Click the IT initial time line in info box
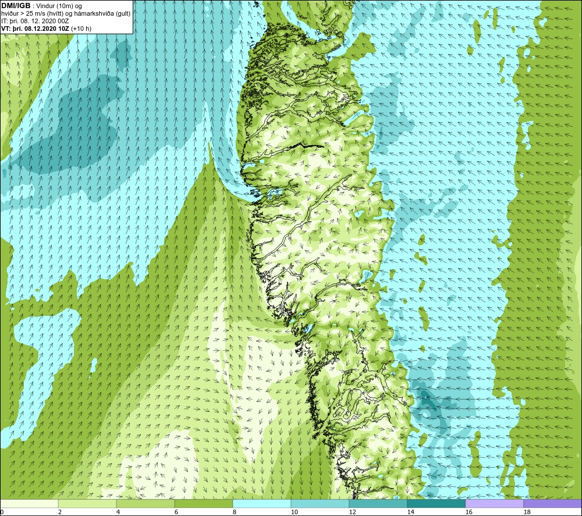 [x=35, y=21]
